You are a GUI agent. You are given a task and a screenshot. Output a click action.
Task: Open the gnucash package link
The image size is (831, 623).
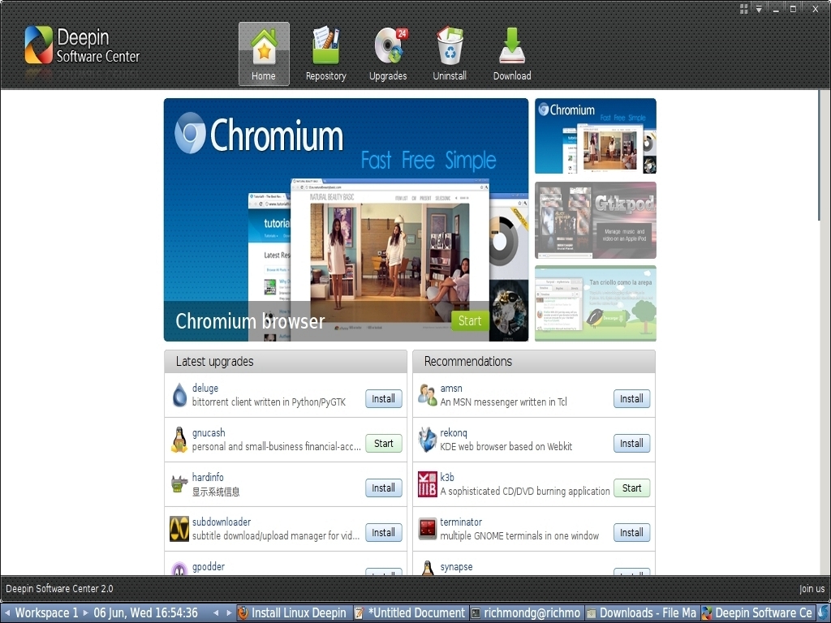209,433
